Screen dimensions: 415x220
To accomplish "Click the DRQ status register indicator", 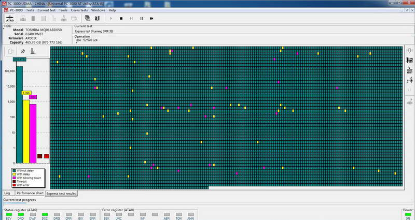I will coord(57,214).
